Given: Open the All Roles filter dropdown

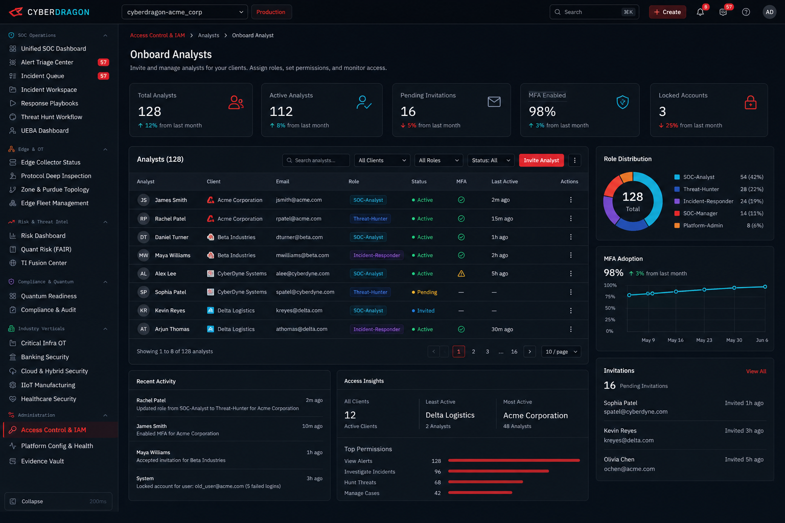Looking at the screenshot, I should tap(439, 160).
